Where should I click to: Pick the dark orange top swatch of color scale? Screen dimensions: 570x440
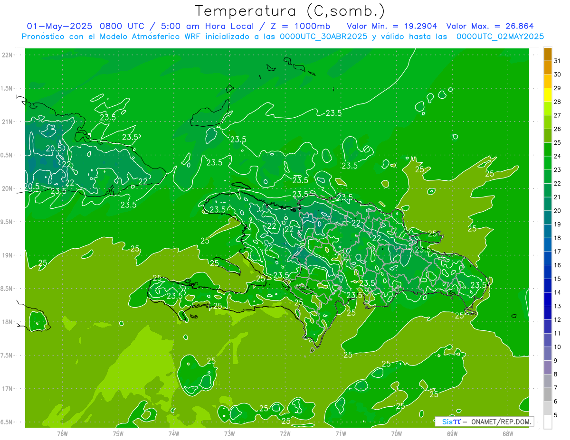tap(548, 54)
